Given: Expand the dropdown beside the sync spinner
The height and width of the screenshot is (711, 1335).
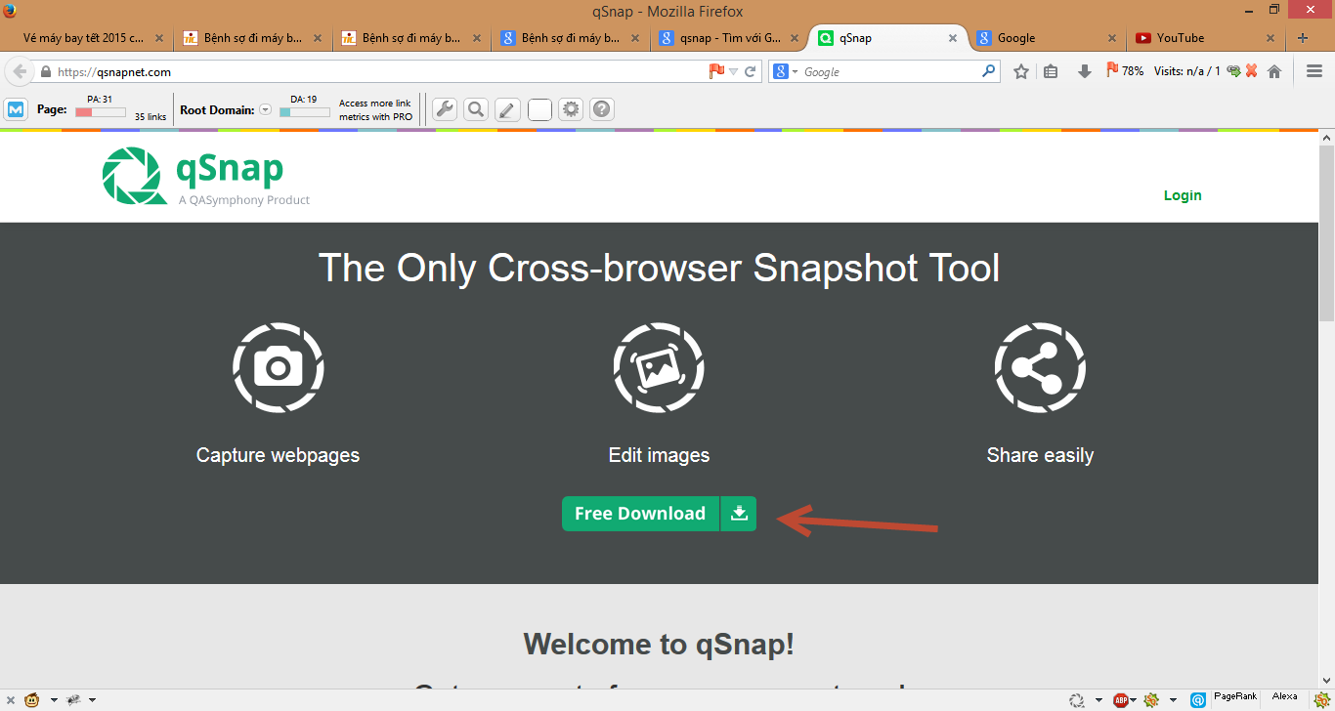Looking at the screenshot, I should (1098, 700).
